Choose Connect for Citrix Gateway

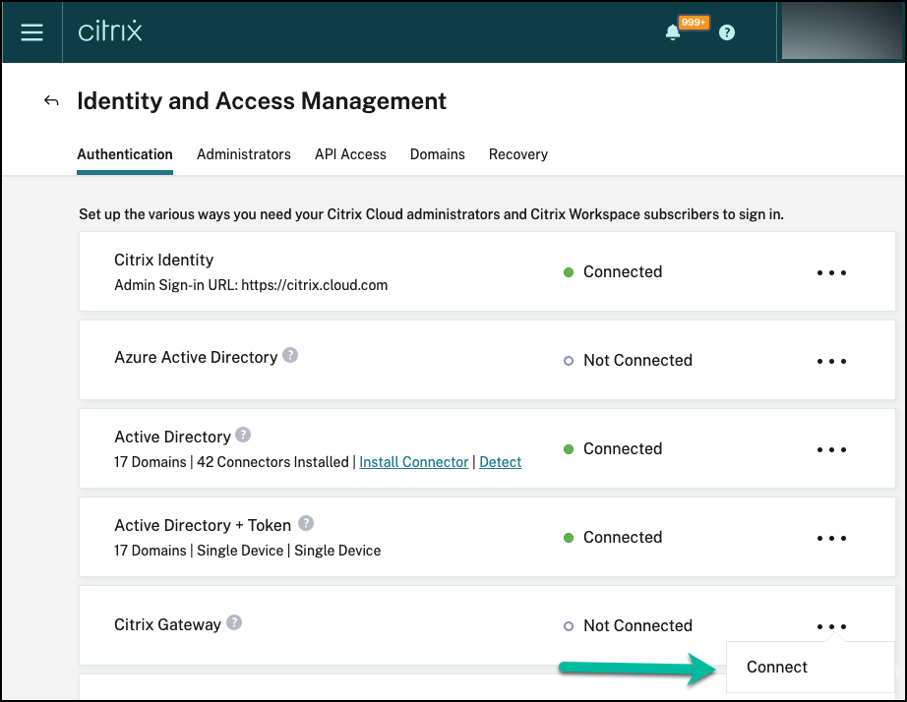pos(777,667)
